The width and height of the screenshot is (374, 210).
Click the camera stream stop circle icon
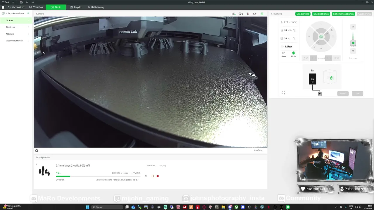point(37,150)
